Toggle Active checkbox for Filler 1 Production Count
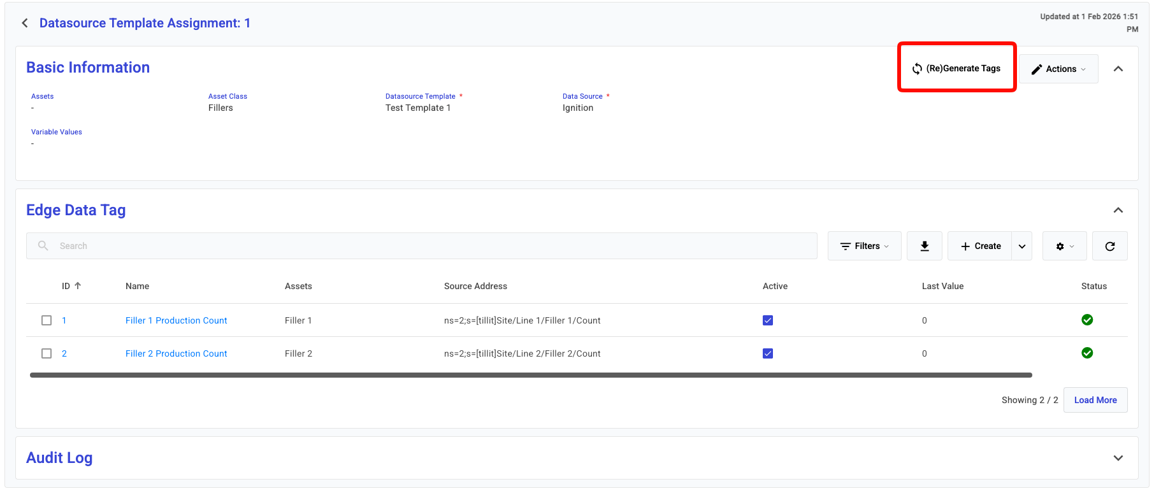This screenshot has width=1154, height=491. (x=768, y=320)
